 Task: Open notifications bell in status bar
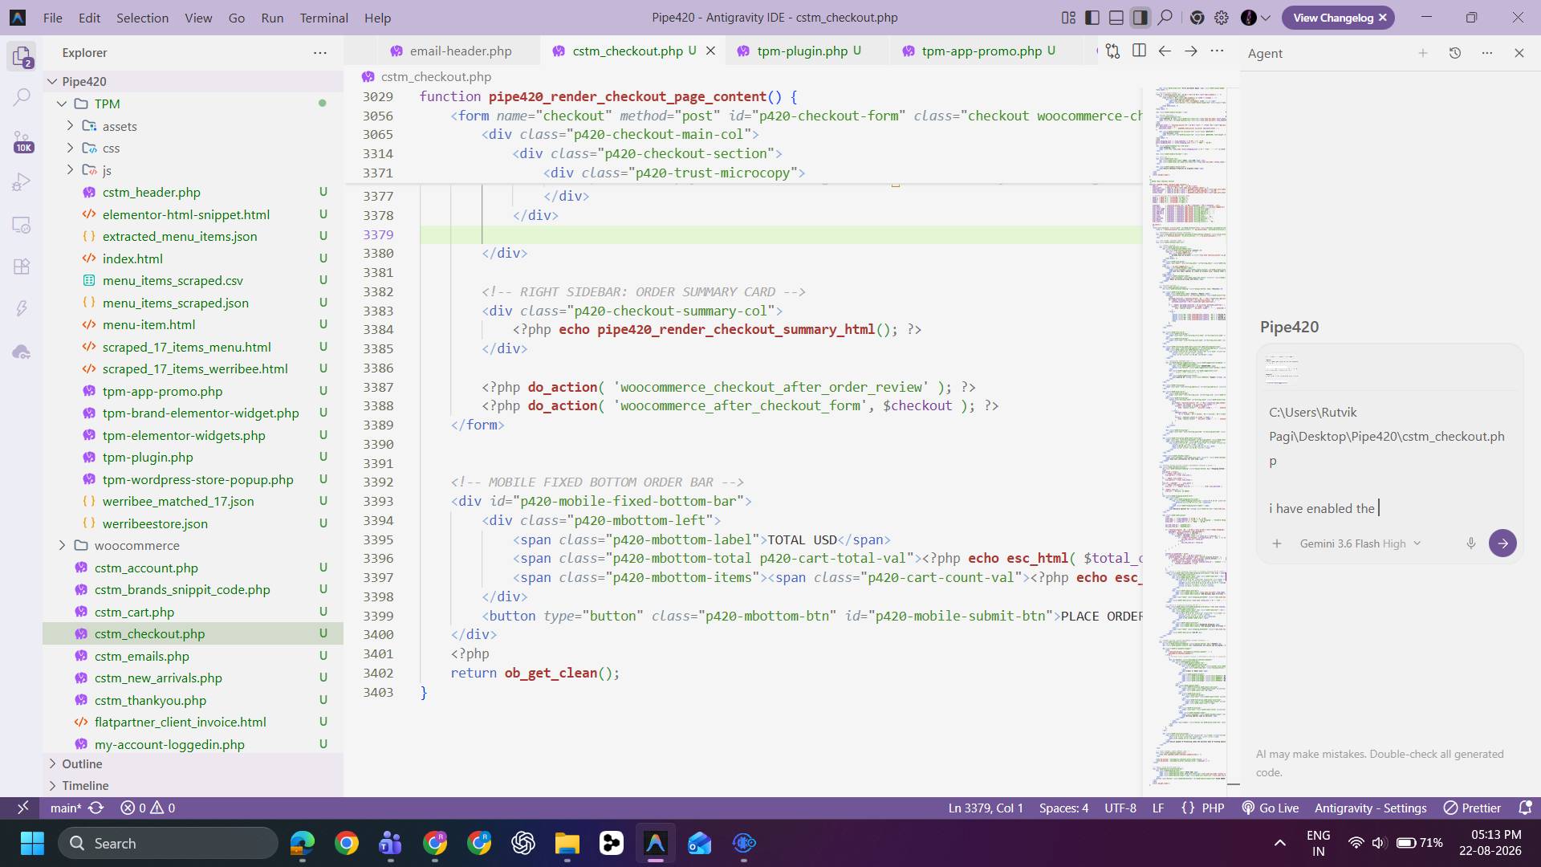pos(1525,808)
